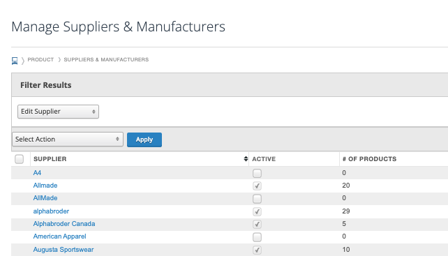This screenshot has width=448, height=256.
Task: Toggle active checkbox for alphabroder
Action: click(x=257, y=212)
